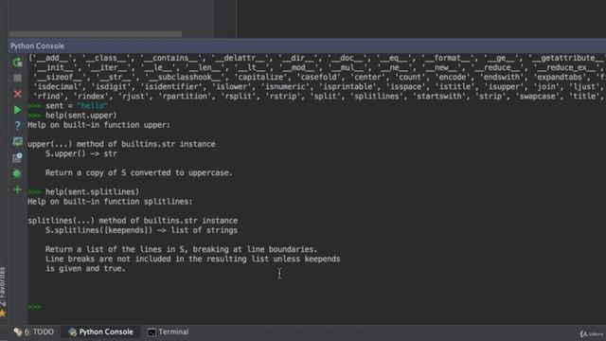Click 'capitalize' in the dir output
The image size is (606, 341).
point(260,77)
